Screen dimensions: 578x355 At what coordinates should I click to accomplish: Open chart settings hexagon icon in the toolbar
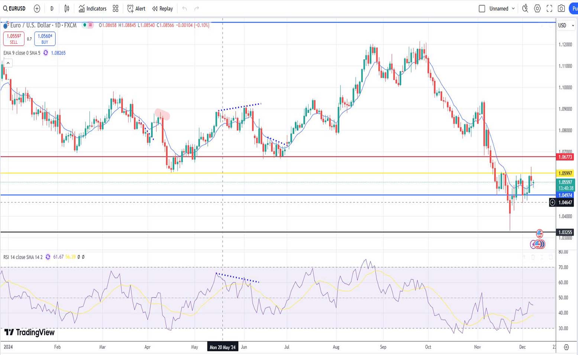pos(537,9)
